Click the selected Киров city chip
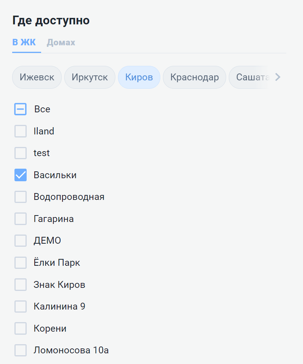Image resolution: width=303 pixels, height=364 pixels. tap(139, 77)
